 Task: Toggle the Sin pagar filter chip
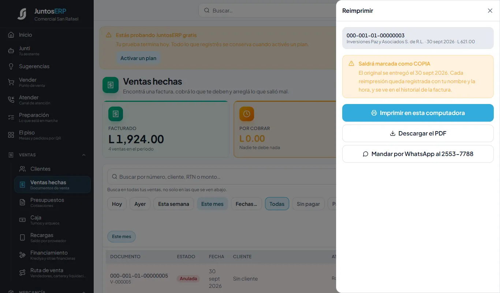[x=308, y=204]
